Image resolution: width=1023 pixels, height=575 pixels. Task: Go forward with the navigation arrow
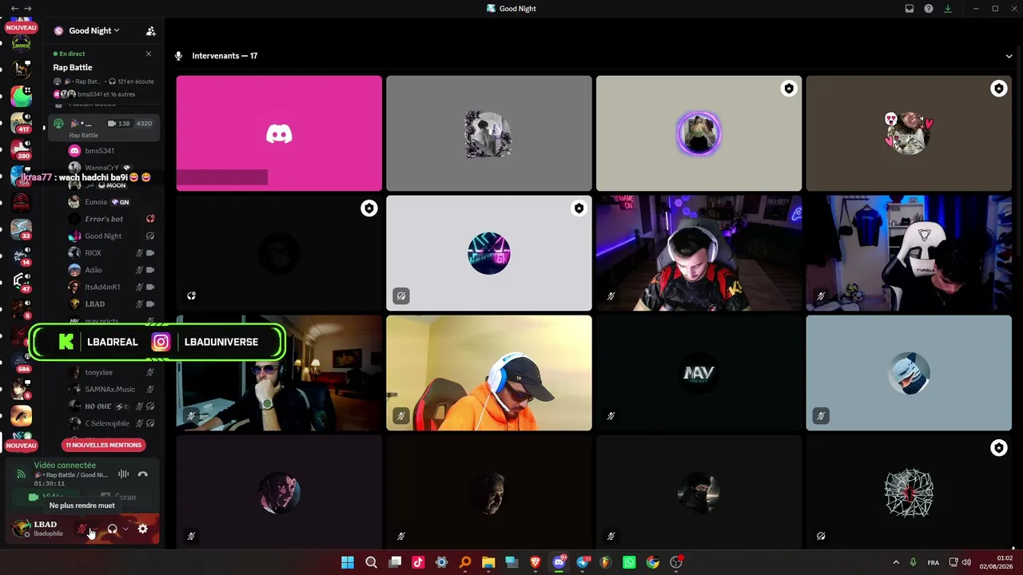(x=27, y=8)
